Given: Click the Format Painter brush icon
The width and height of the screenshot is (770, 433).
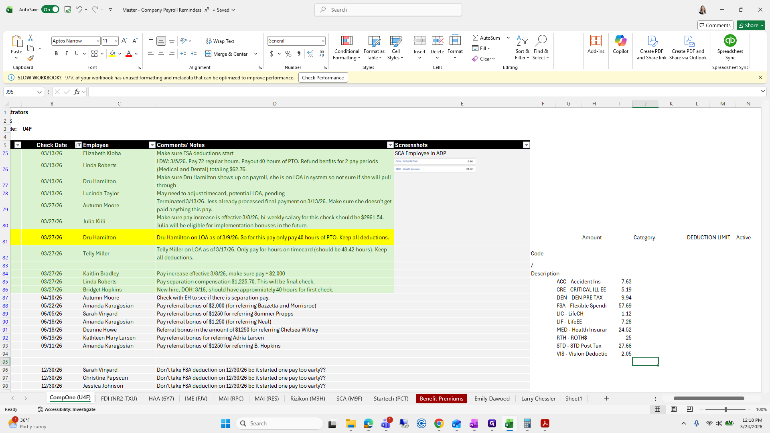Looking at the screenshot, I should pyautogui.click(x=30, y=59).
